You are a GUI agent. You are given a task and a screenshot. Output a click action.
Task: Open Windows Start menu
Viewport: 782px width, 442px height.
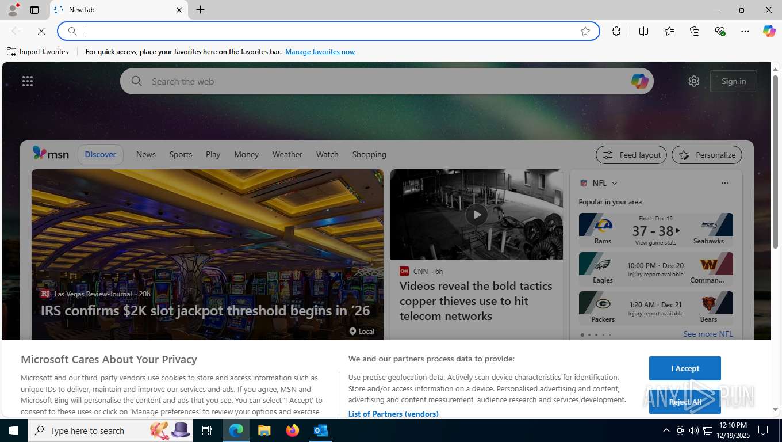(14, 430)
